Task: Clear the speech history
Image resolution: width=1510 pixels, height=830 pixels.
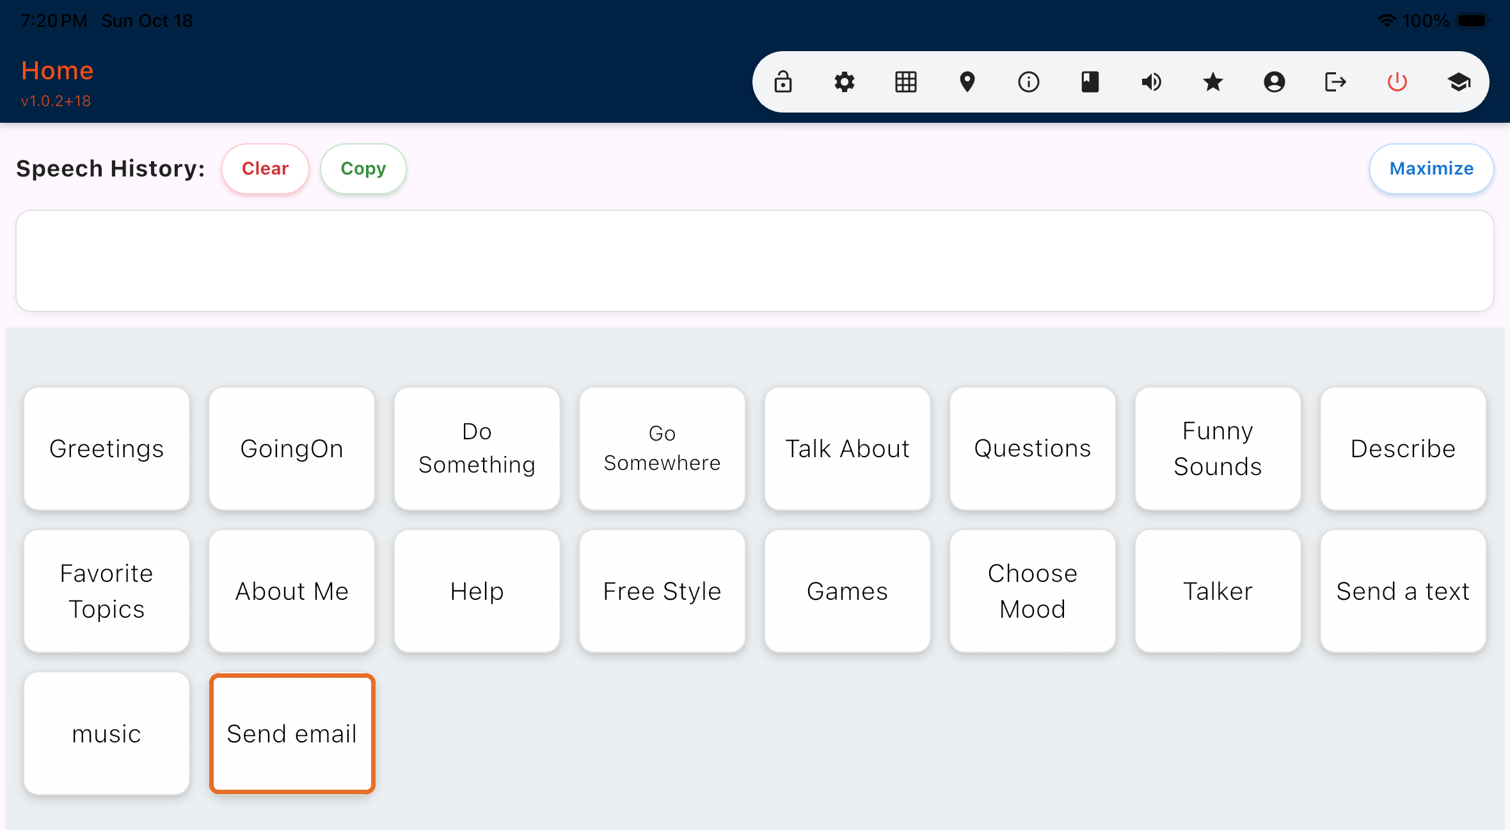Action: [266, 169]
